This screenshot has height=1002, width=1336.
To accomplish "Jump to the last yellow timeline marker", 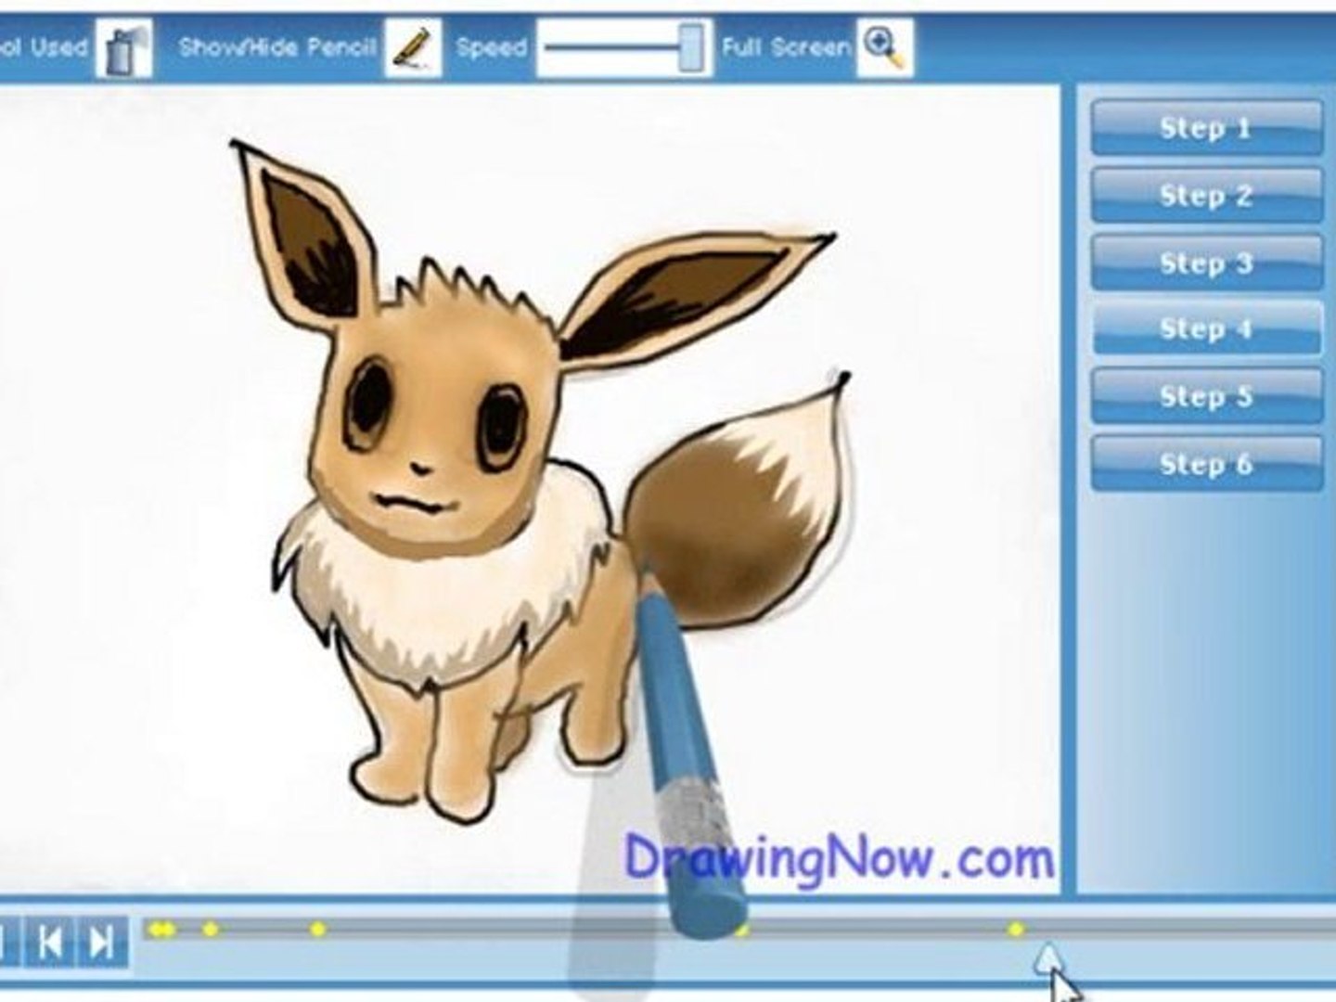I will click(x=1016, y=929).
